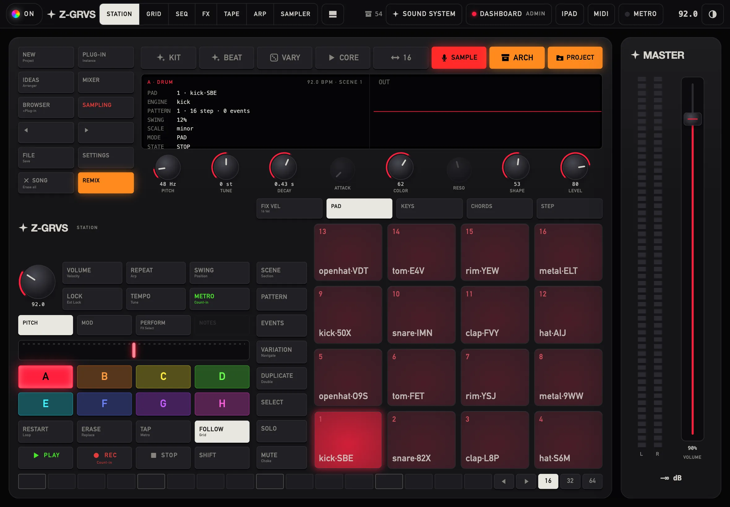This screenshot has height=507, width=730.
Task: Click the keyboard layout icon button
Action: point(333,14)
